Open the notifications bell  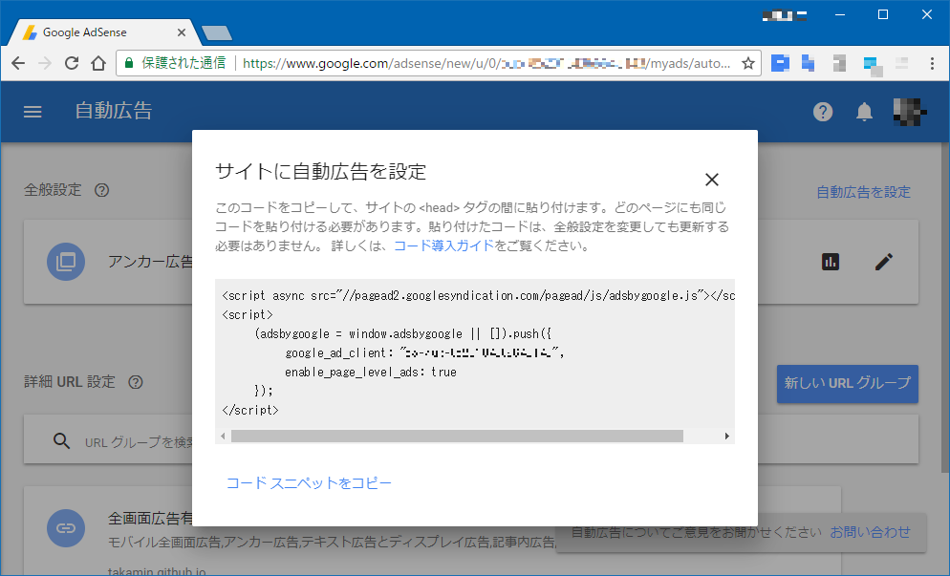864,112
